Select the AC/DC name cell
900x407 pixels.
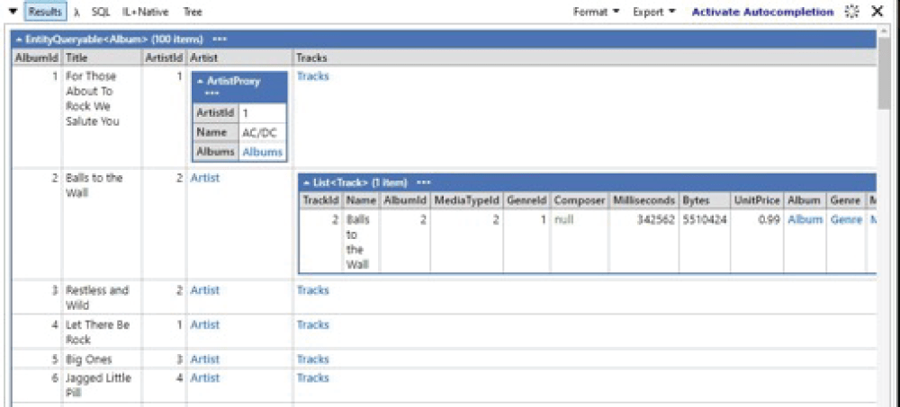click(262, 132)
